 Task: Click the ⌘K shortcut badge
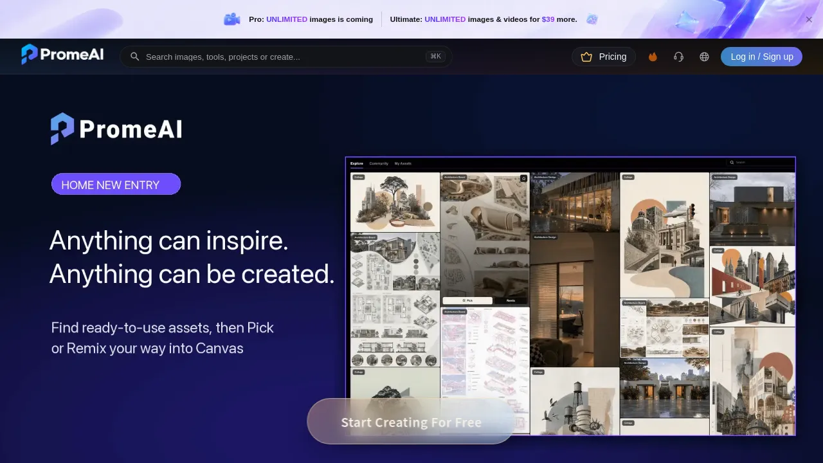point(435,57)
